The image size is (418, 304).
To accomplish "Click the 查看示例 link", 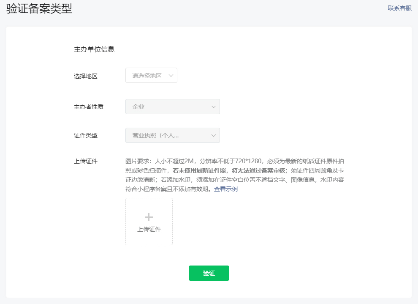I will (225, 189).
